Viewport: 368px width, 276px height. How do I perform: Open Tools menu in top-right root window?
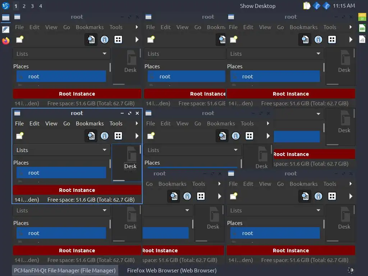click(x=330, y=27)
